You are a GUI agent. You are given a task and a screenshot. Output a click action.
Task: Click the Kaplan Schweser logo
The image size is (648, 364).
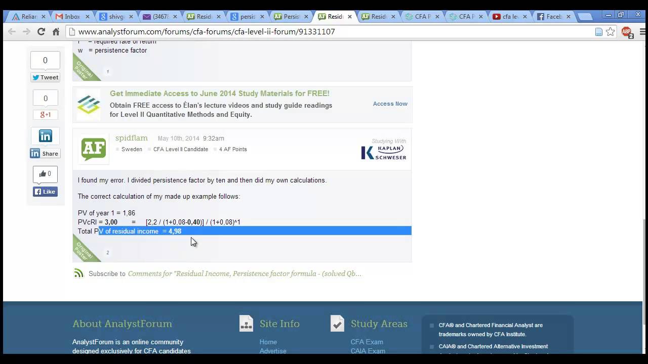(384, 152)
